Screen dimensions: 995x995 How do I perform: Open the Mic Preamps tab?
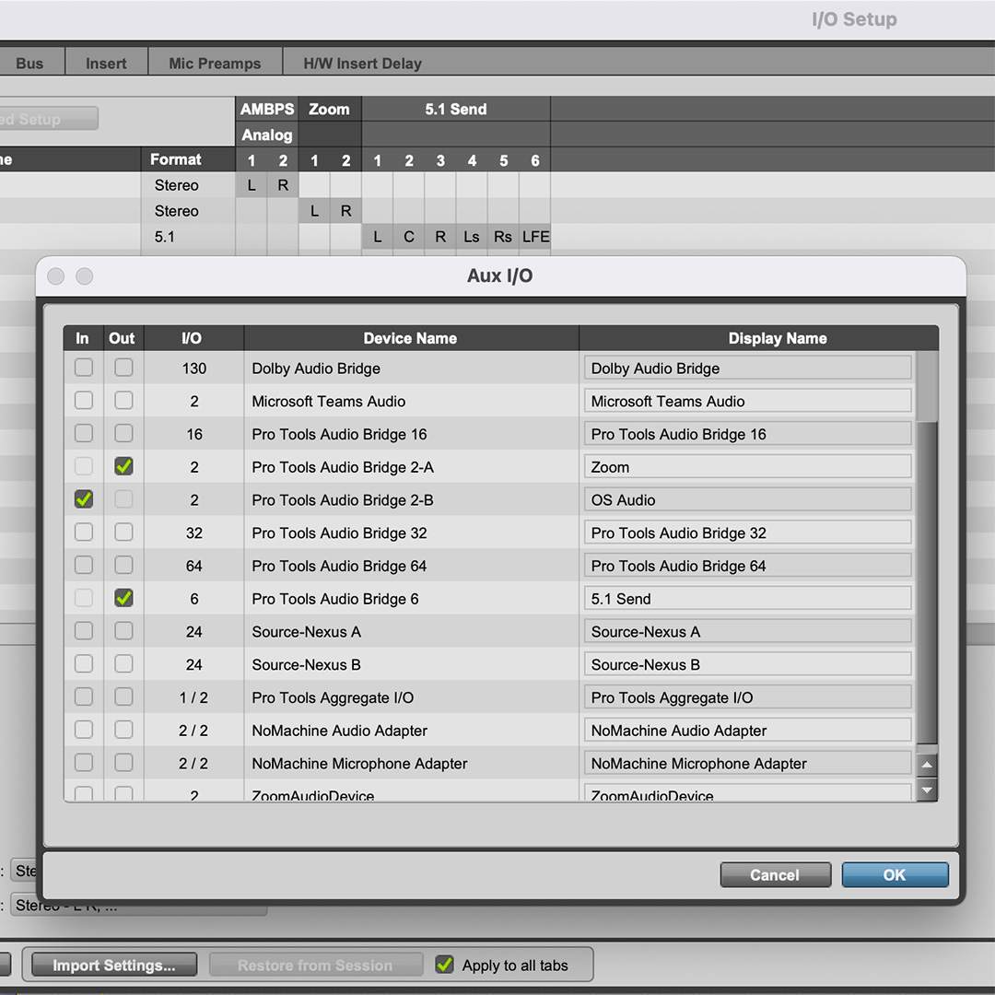(x=215, y=63)
